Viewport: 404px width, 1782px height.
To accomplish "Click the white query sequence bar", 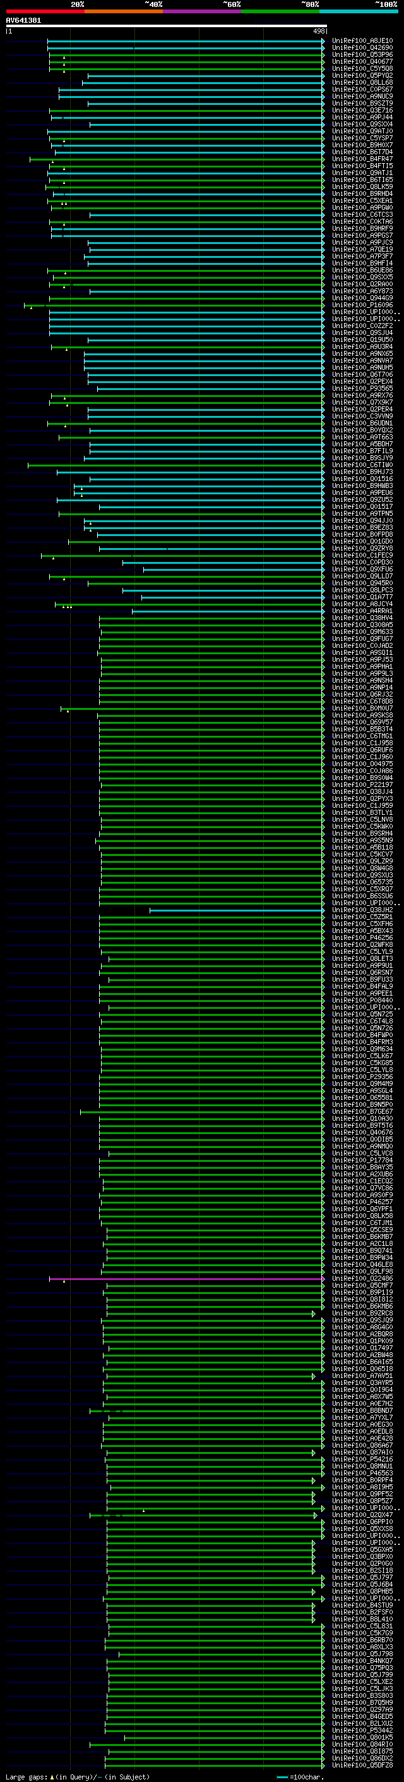I will [167, 27].
